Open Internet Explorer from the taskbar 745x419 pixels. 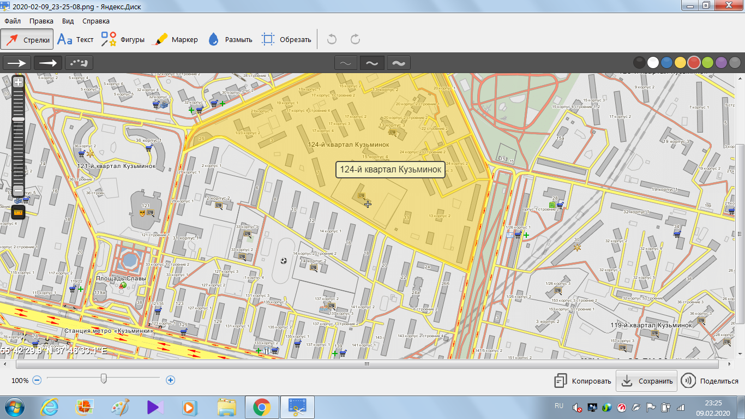point(50,407)
